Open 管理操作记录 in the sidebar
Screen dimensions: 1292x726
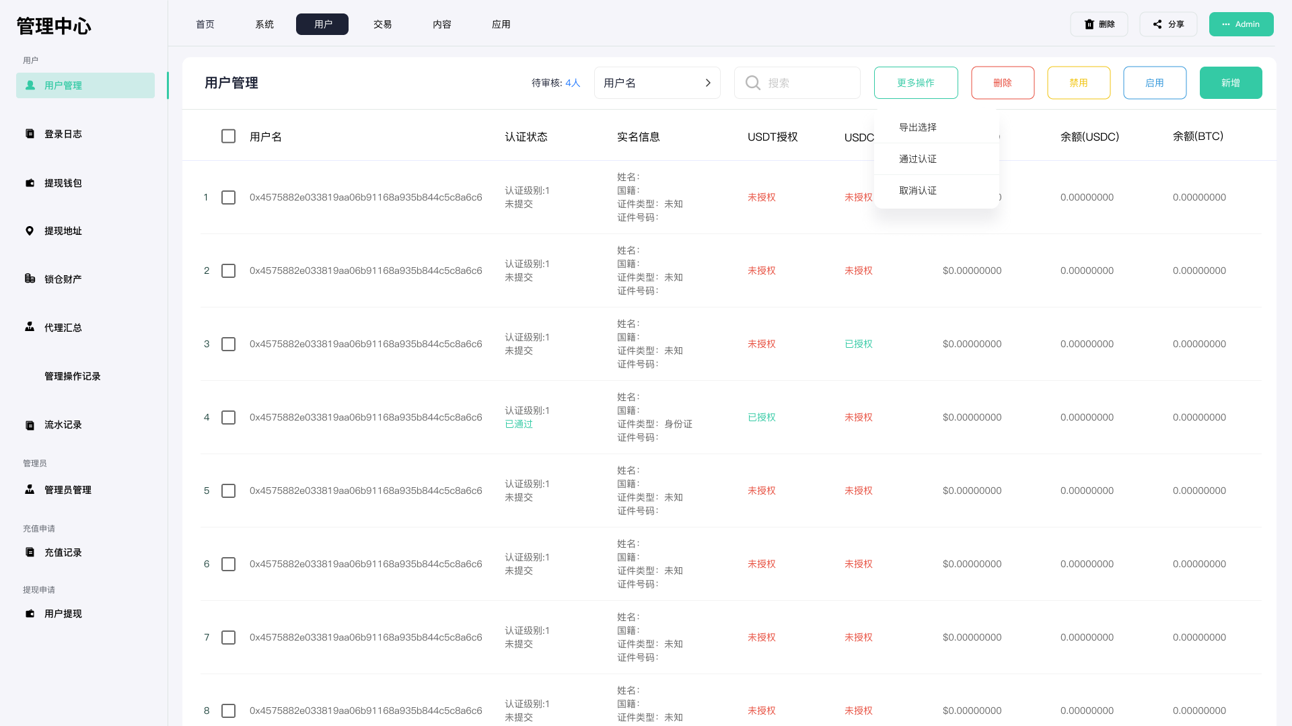point(73,376)
